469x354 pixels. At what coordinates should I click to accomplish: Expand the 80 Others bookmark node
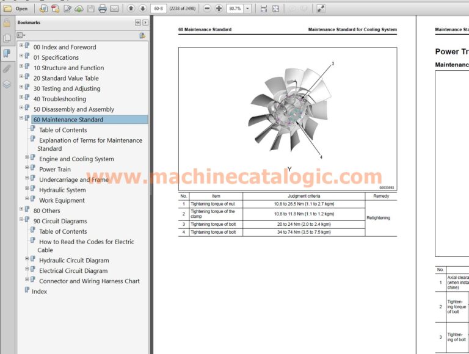21,209
